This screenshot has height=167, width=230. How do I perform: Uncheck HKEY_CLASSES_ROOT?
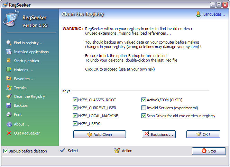[x=75, y=100]
